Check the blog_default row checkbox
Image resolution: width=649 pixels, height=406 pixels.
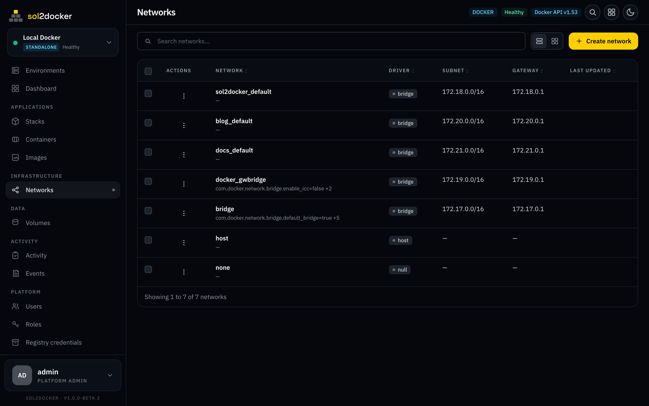click(148, 123)
